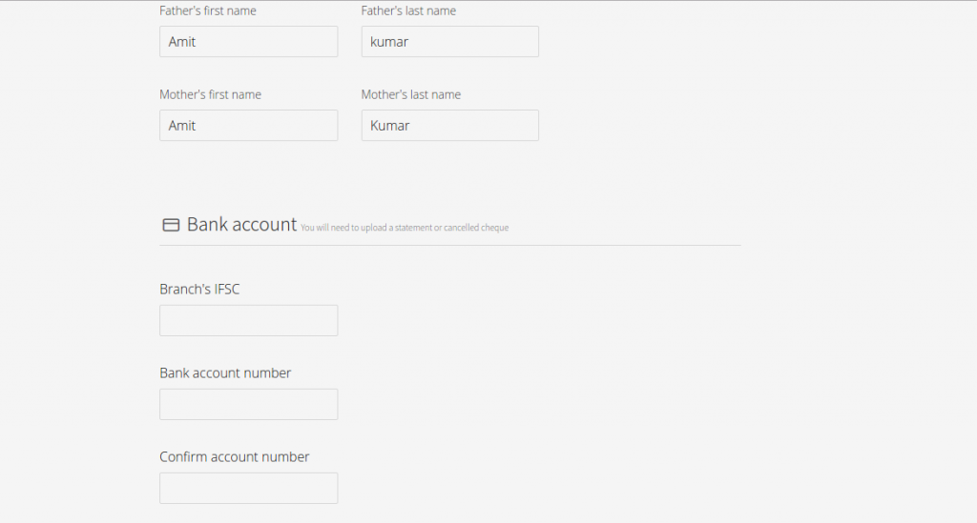Click the divider line under Bank account
The width and height of the screenshot is (977, 523).
click(x=450, y=245)
